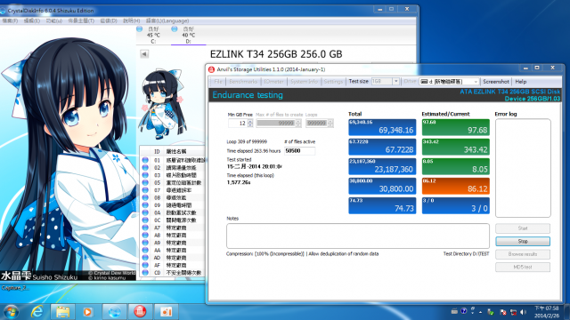Open Anvil's File menu
570x320 pixels.
218,82
